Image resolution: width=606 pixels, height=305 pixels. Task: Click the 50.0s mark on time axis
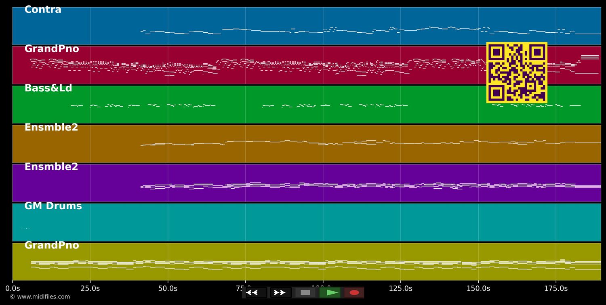(x=168, y=288)
